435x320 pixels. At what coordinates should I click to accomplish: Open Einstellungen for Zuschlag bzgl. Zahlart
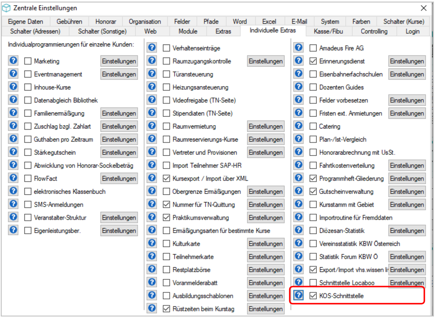[119, 126]
